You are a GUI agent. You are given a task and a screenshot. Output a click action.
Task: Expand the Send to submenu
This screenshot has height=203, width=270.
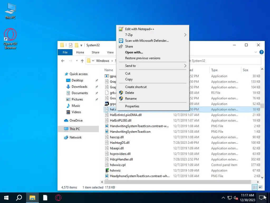coord(153,66)
